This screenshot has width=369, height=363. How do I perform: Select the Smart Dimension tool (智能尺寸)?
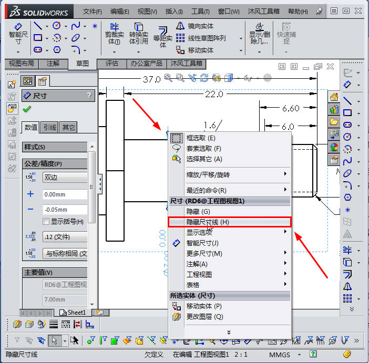point(18,33)
